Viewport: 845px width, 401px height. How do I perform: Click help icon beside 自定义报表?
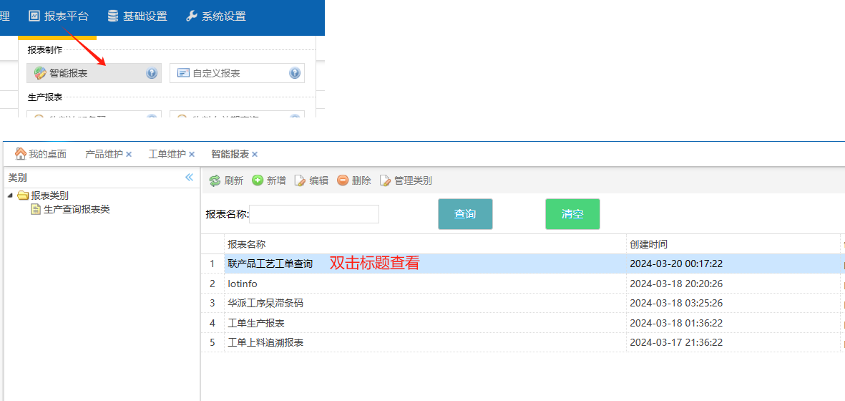295,73
